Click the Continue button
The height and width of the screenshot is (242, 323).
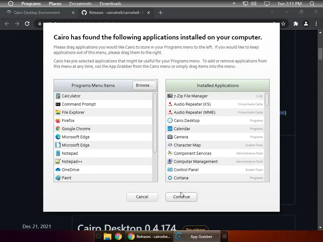pos(181,197)
